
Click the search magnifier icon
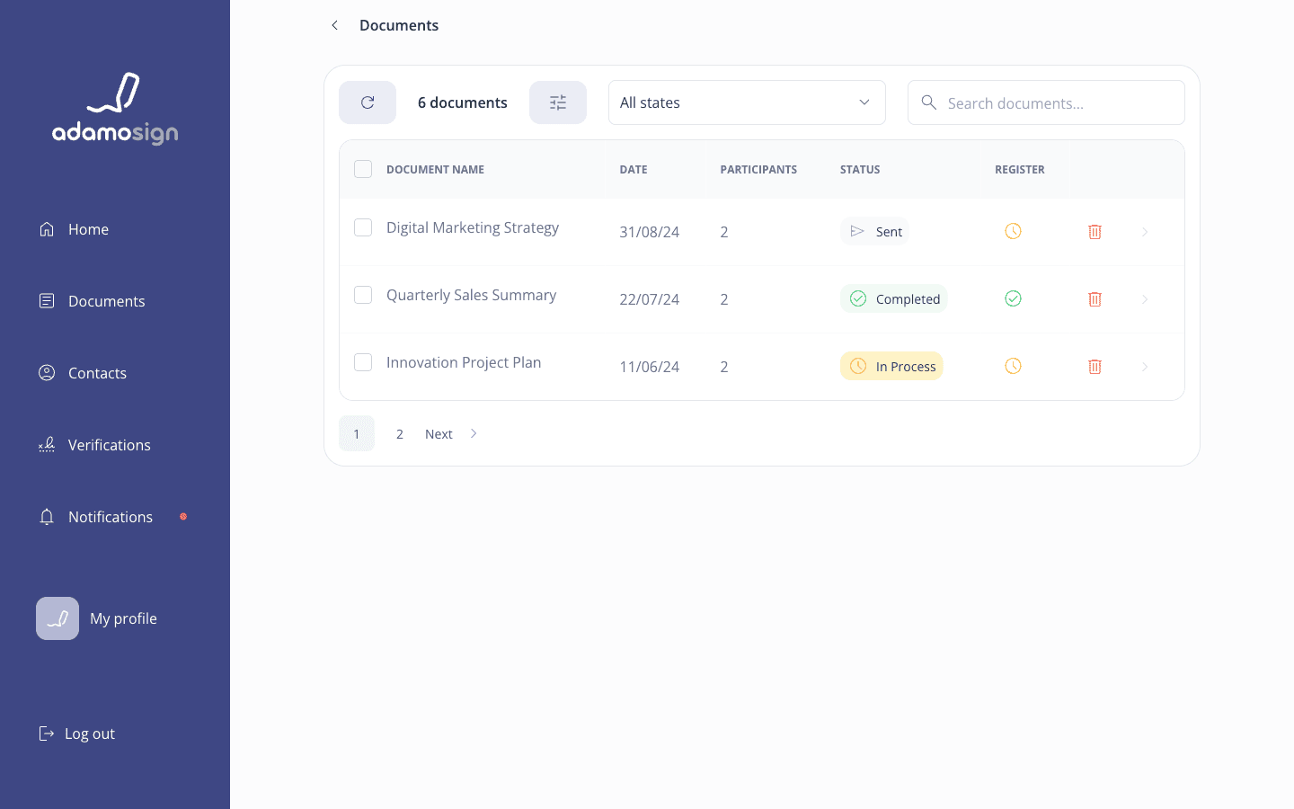tap(929, 102)
